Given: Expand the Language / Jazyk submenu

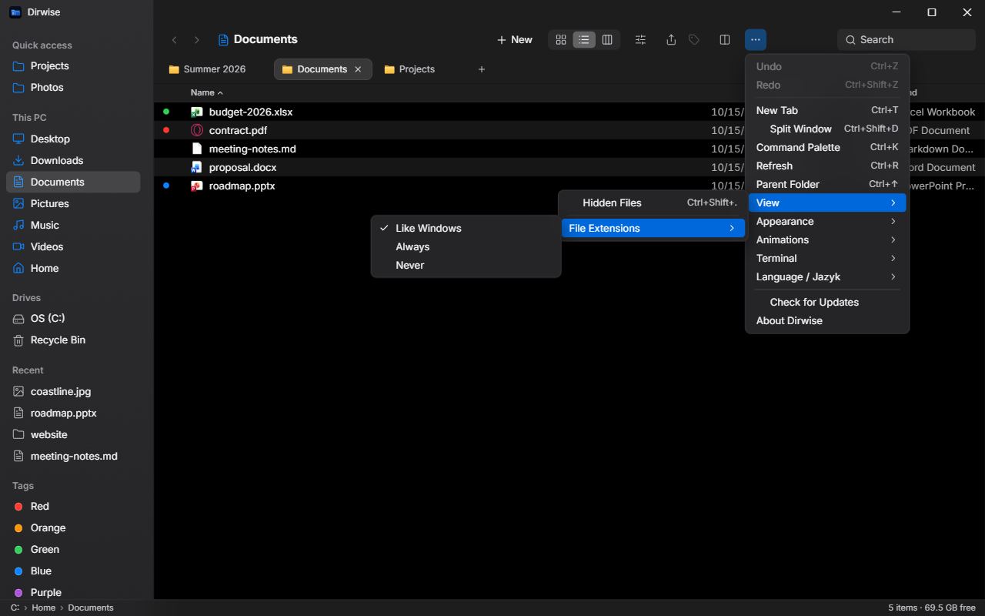Looking at the screenshot, I should pyautogui.click(x=827, y=276).
